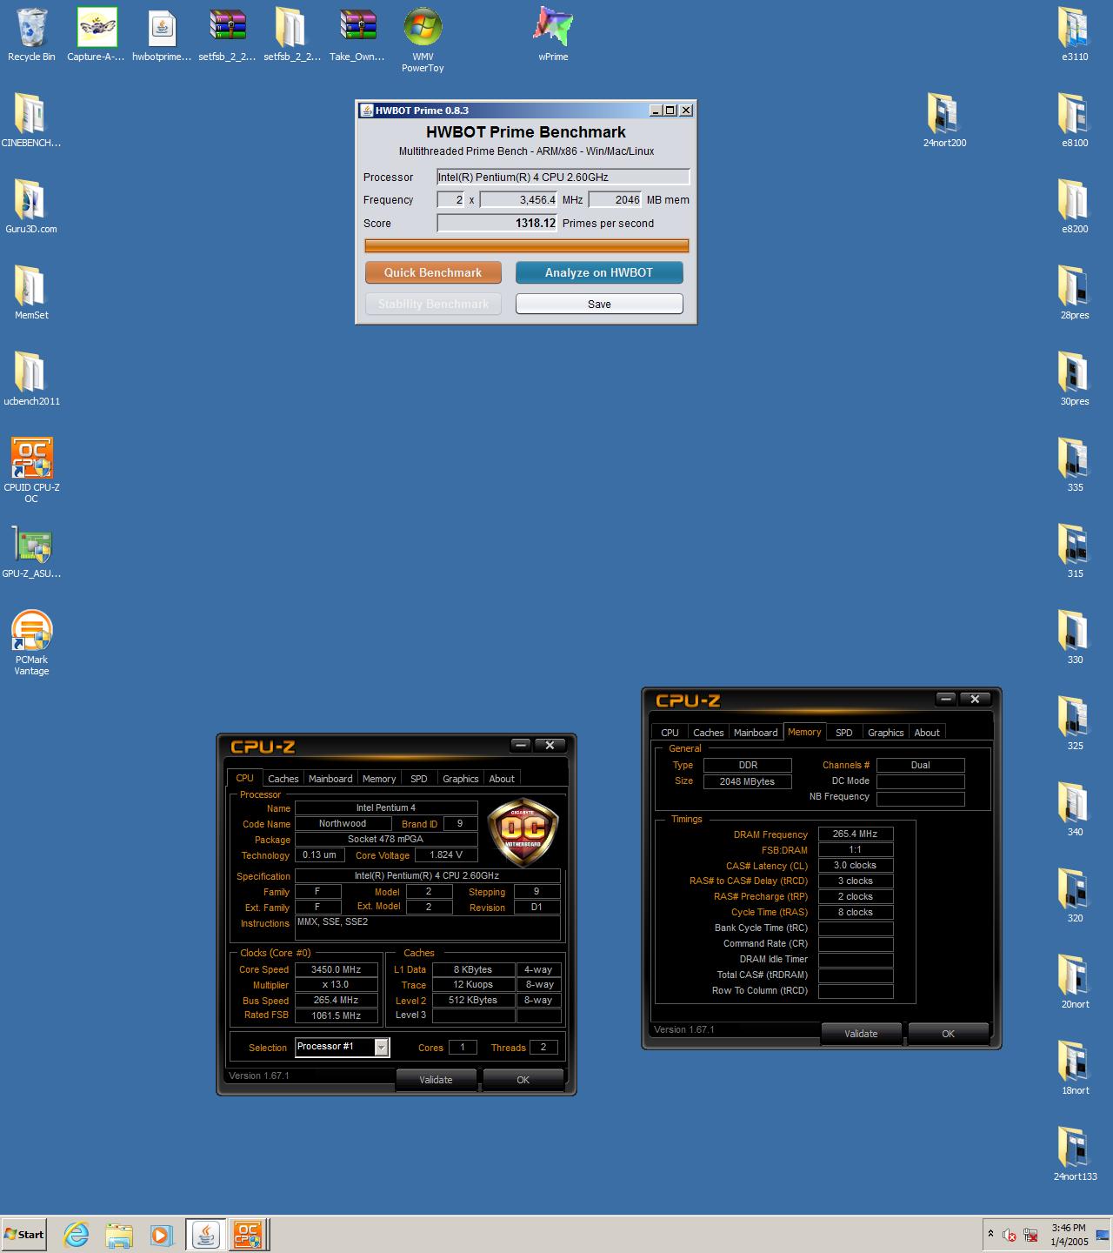Viewport: 1113px width, 1253px height.
Task: Select the 18nort folder icon
Action: 1075,1068
